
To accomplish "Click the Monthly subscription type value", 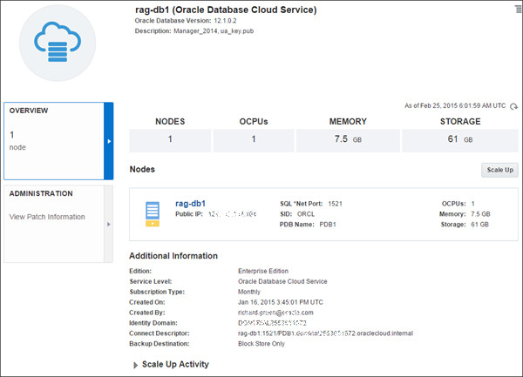I will 249,292.
